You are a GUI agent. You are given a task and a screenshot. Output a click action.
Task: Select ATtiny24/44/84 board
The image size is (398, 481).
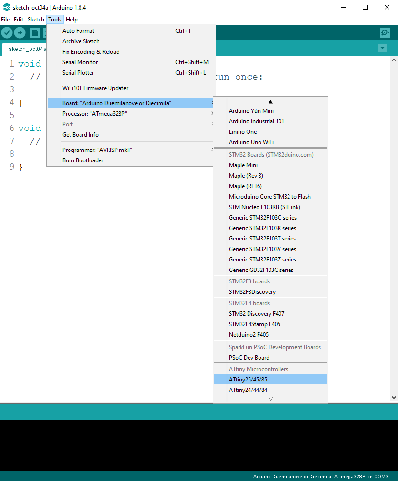[270, 390]
